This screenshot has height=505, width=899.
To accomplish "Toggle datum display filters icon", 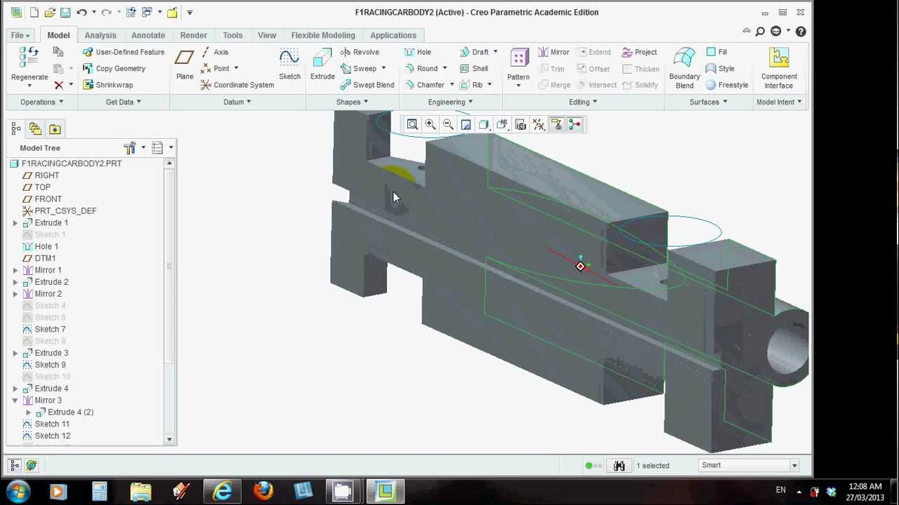I will (x=538, y=124).
